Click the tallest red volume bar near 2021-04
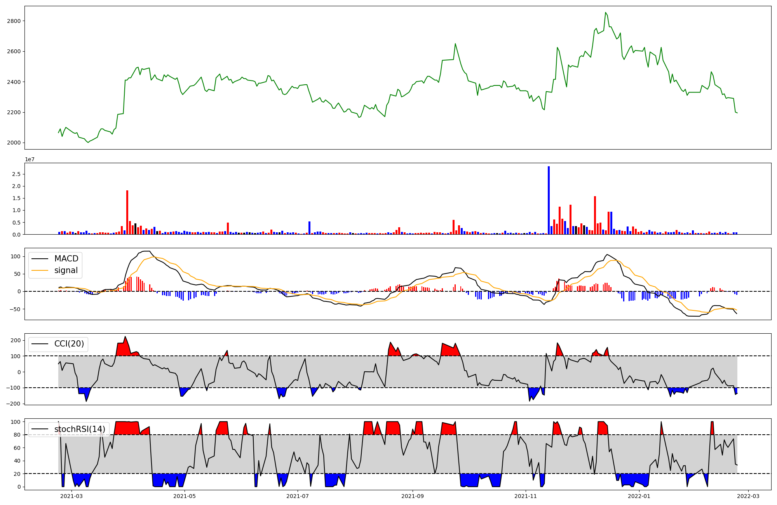Screen dimensions: 777x505 click(x=127, y=212)
